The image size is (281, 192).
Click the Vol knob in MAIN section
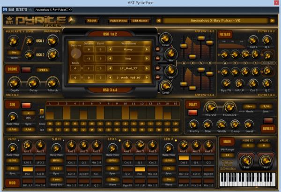click(265, 162)
